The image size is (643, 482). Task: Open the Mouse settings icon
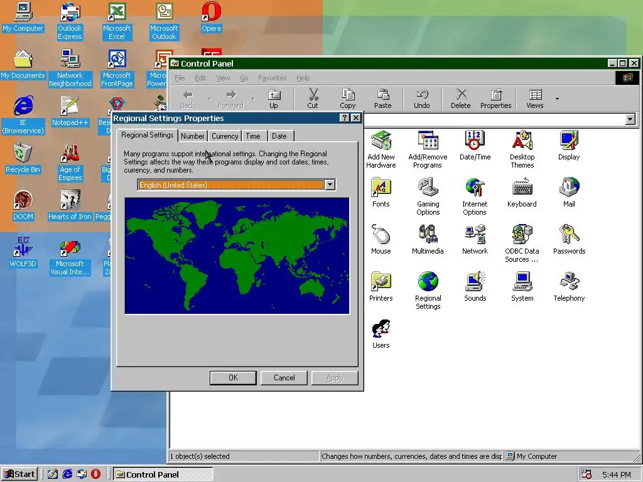(381, 239)
